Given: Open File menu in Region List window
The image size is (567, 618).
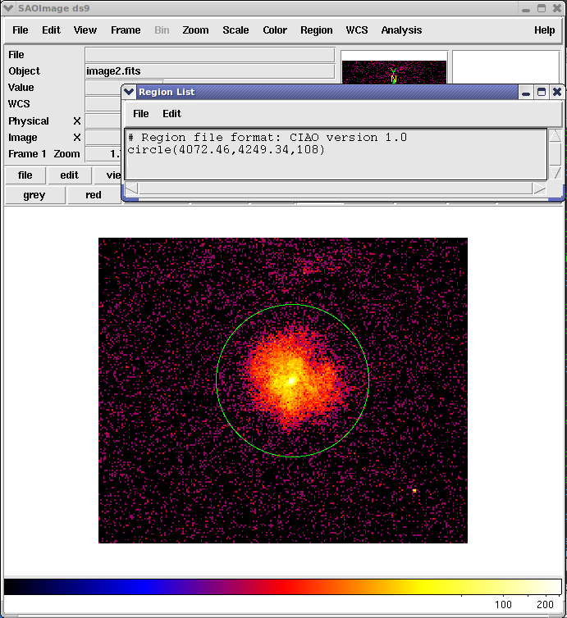Looking at the screenshot, I should pos(141,114).
